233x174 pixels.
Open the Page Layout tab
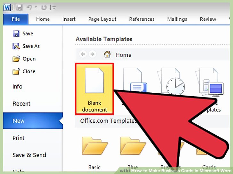click(x=102, y=19)
